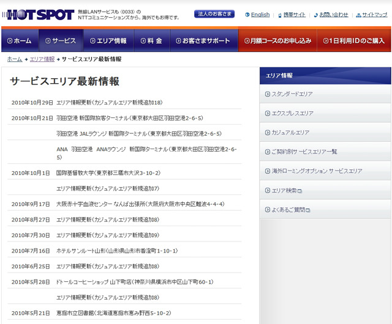Viewport: 392px width, 324px height.
Task: Click the phone icon beside お問い合わせ
Action: tap(316, 15)
